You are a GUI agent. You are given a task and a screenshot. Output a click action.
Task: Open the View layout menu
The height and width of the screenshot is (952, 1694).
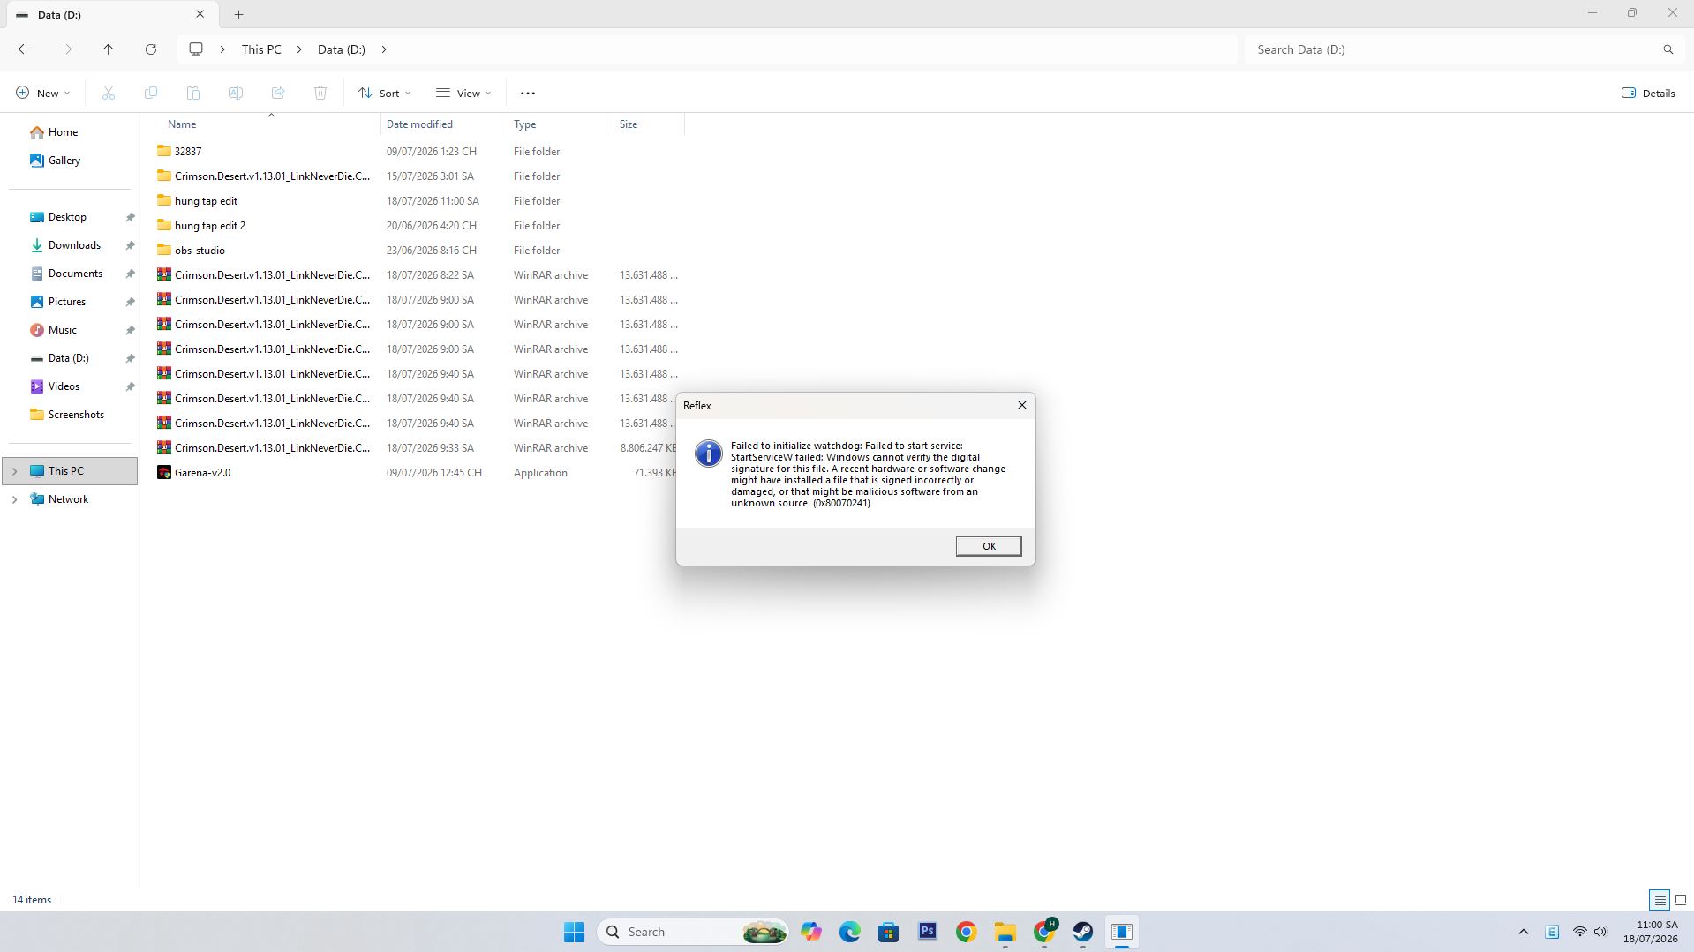click(463, 93)
